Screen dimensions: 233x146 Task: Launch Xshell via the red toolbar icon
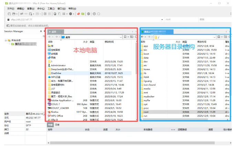tap(78, 14)
